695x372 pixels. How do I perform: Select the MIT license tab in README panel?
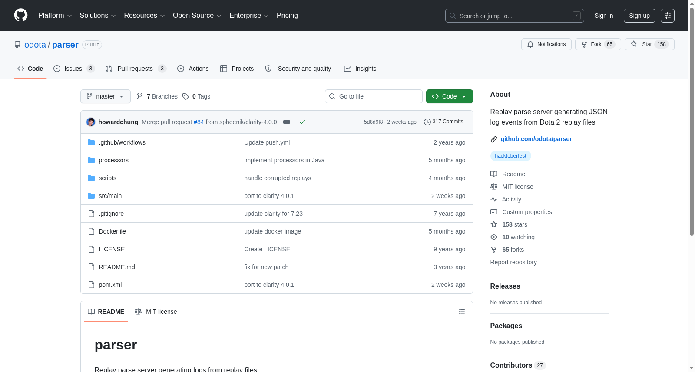point(156,312)
